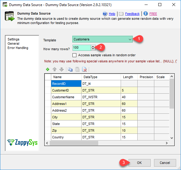This screenshot has width=181, height=170.
Task: Click the envelope feedback icon
Action: tap(121, 14)
